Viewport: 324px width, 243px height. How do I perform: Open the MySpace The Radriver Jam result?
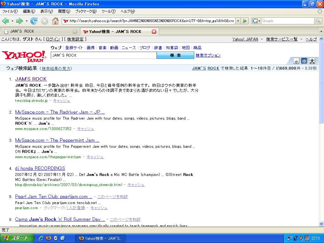60,112
